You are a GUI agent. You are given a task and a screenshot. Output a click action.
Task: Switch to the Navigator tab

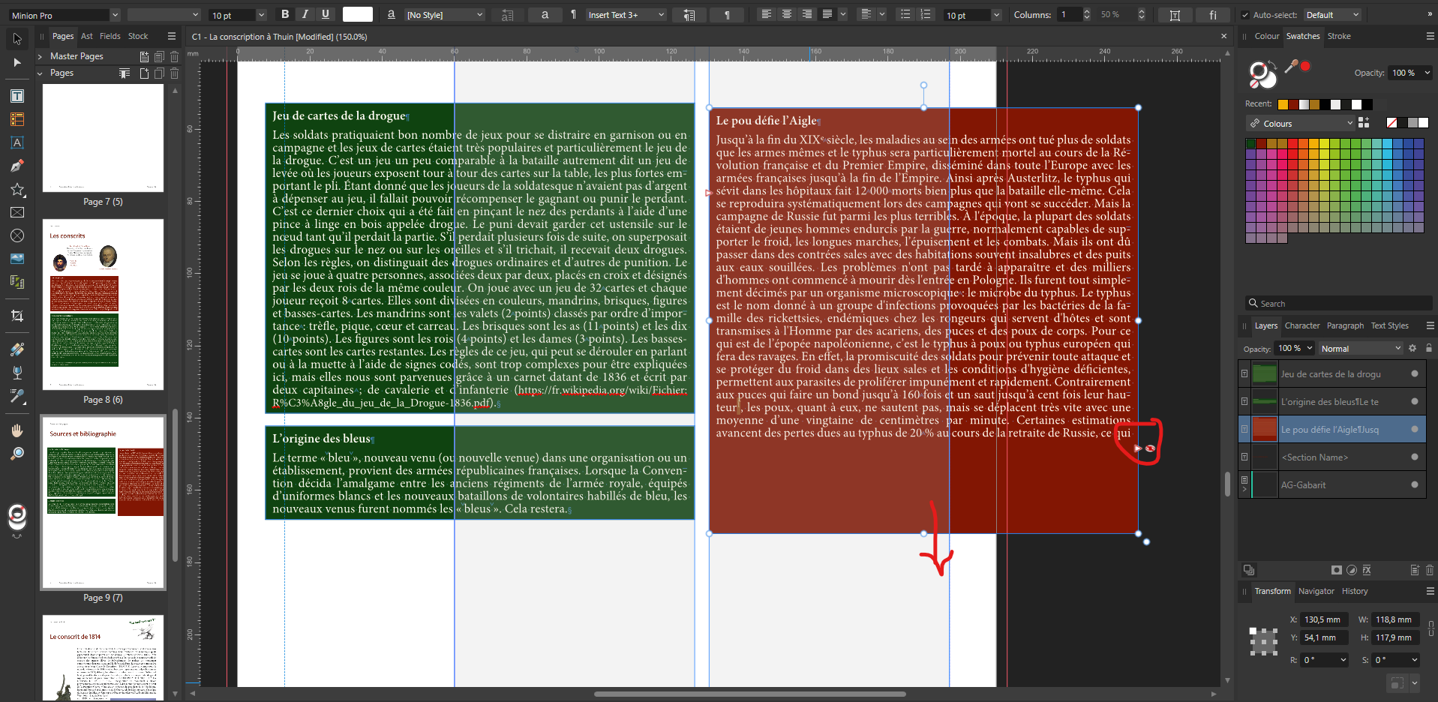tap(1316, 592)
